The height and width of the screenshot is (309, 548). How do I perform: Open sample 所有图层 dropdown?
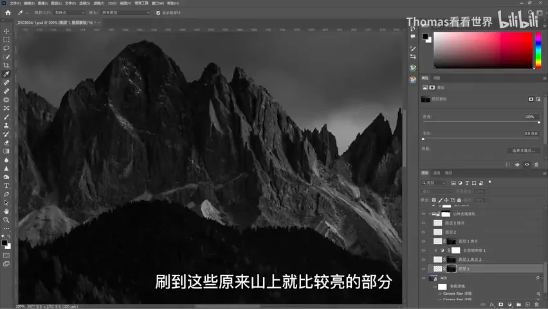tap(125, 13)
